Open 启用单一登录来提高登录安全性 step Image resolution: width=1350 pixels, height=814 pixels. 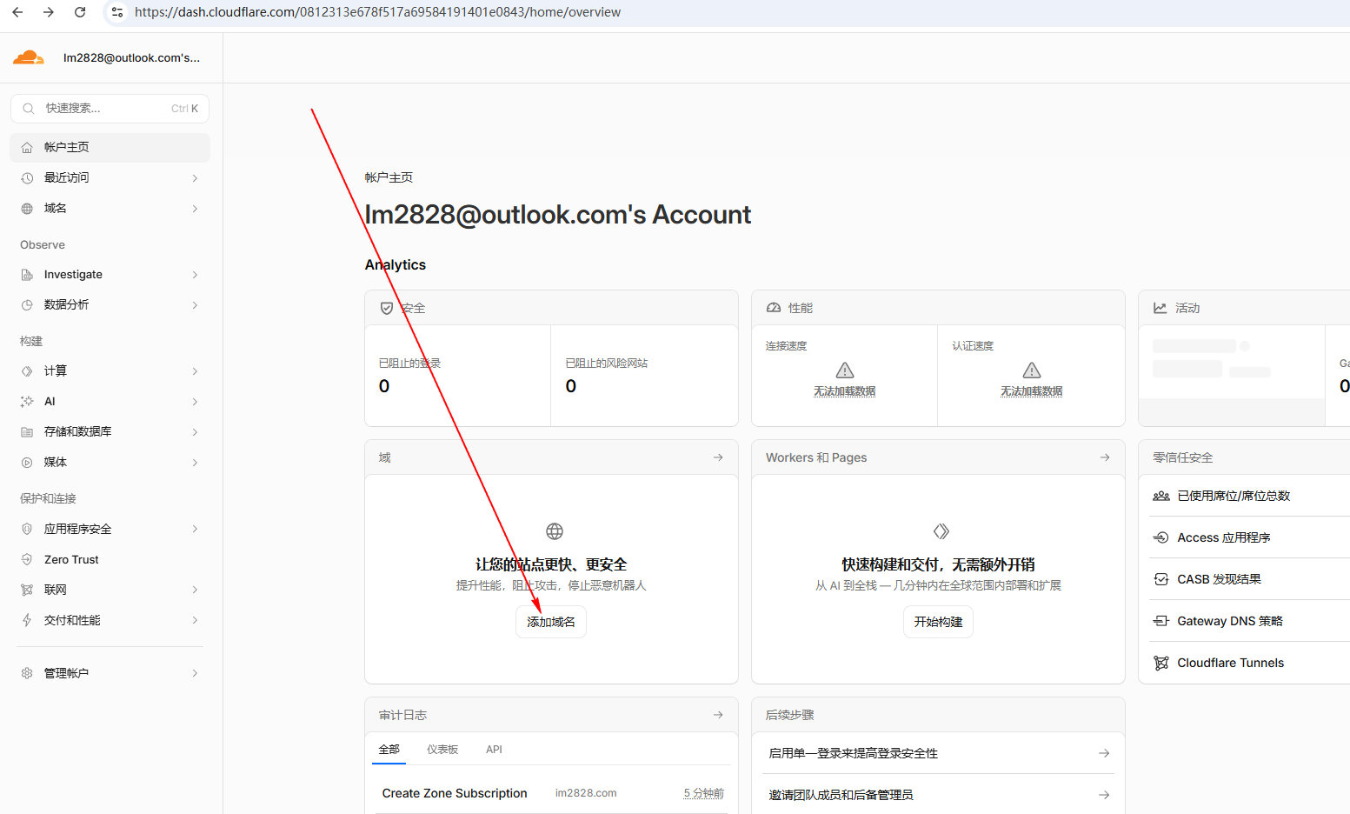point(939,753)
